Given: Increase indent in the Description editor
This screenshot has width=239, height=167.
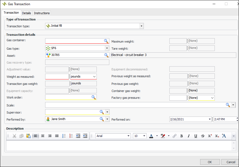Looking at the screenshot, I should click(x=85, y=136).
